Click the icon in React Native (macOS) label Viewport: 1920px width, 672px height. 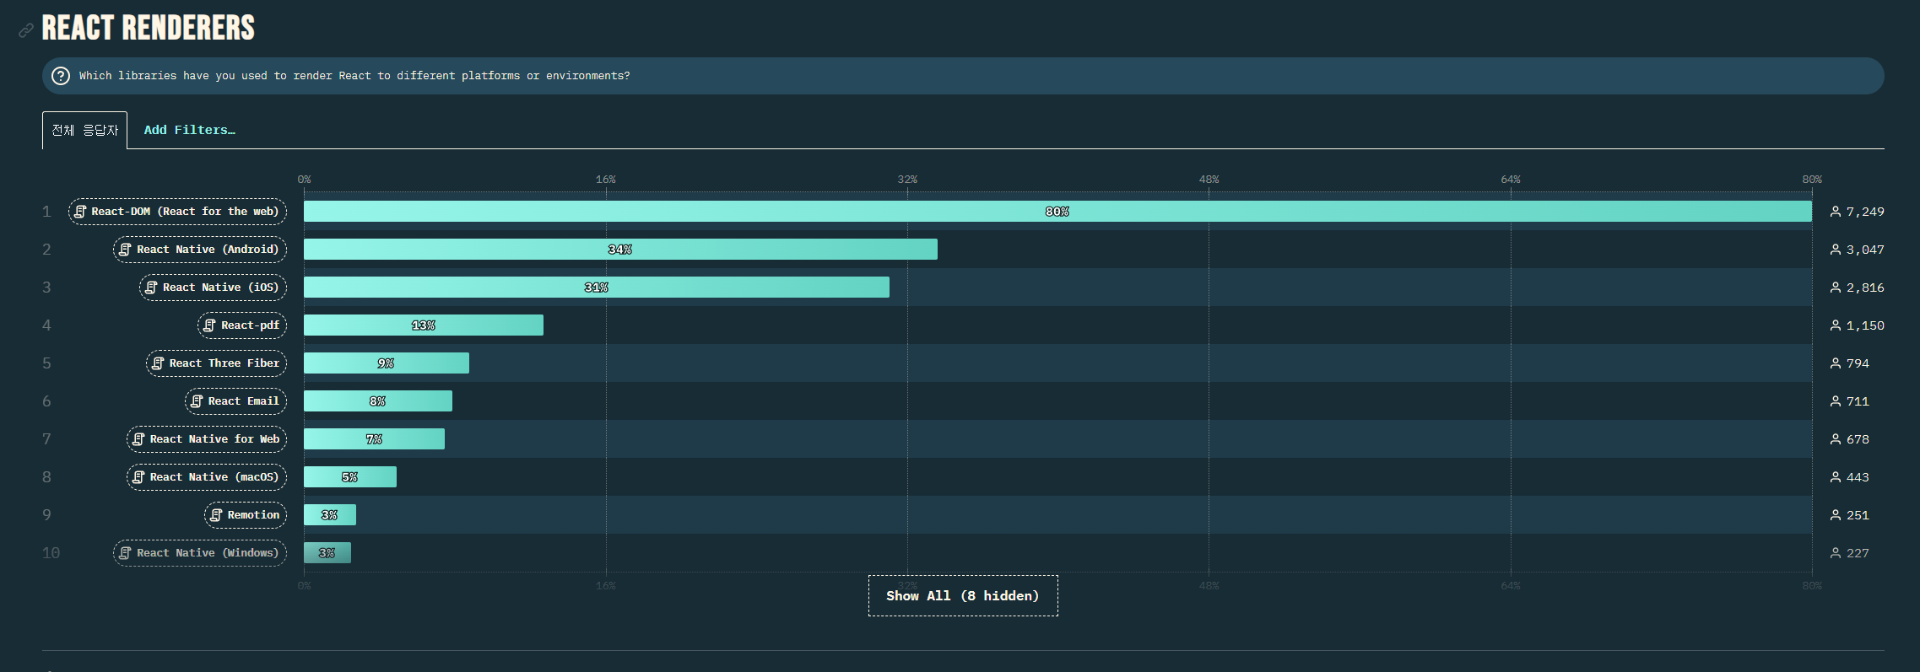138,477
